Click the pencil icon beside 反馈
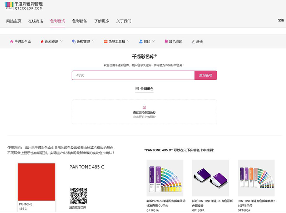286x213 pixels. pos(193,42)
